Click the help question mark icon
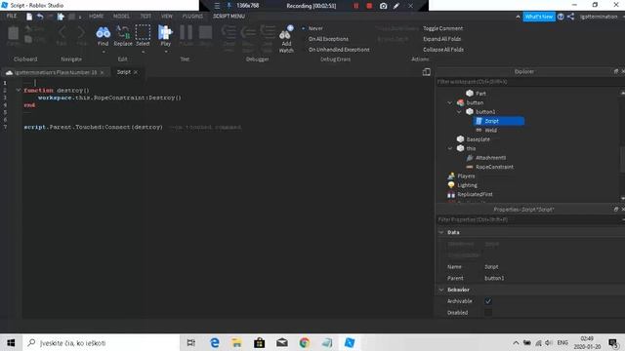625x351 pixels. point(561,17)
